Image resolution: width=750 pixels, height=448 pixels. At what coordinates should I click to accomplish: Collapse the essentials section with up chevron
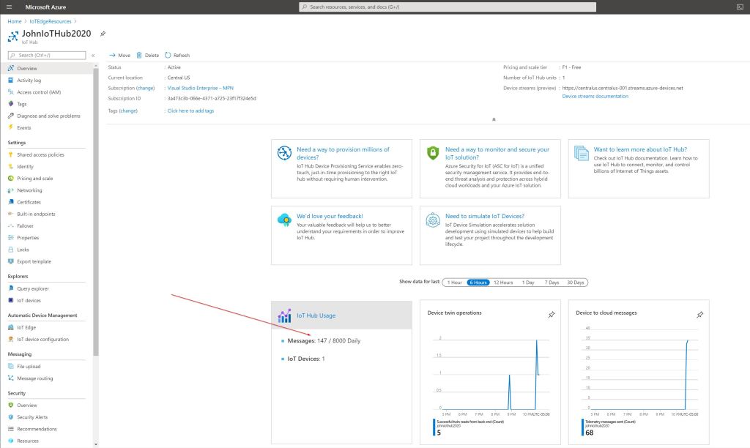click(494, 119)
